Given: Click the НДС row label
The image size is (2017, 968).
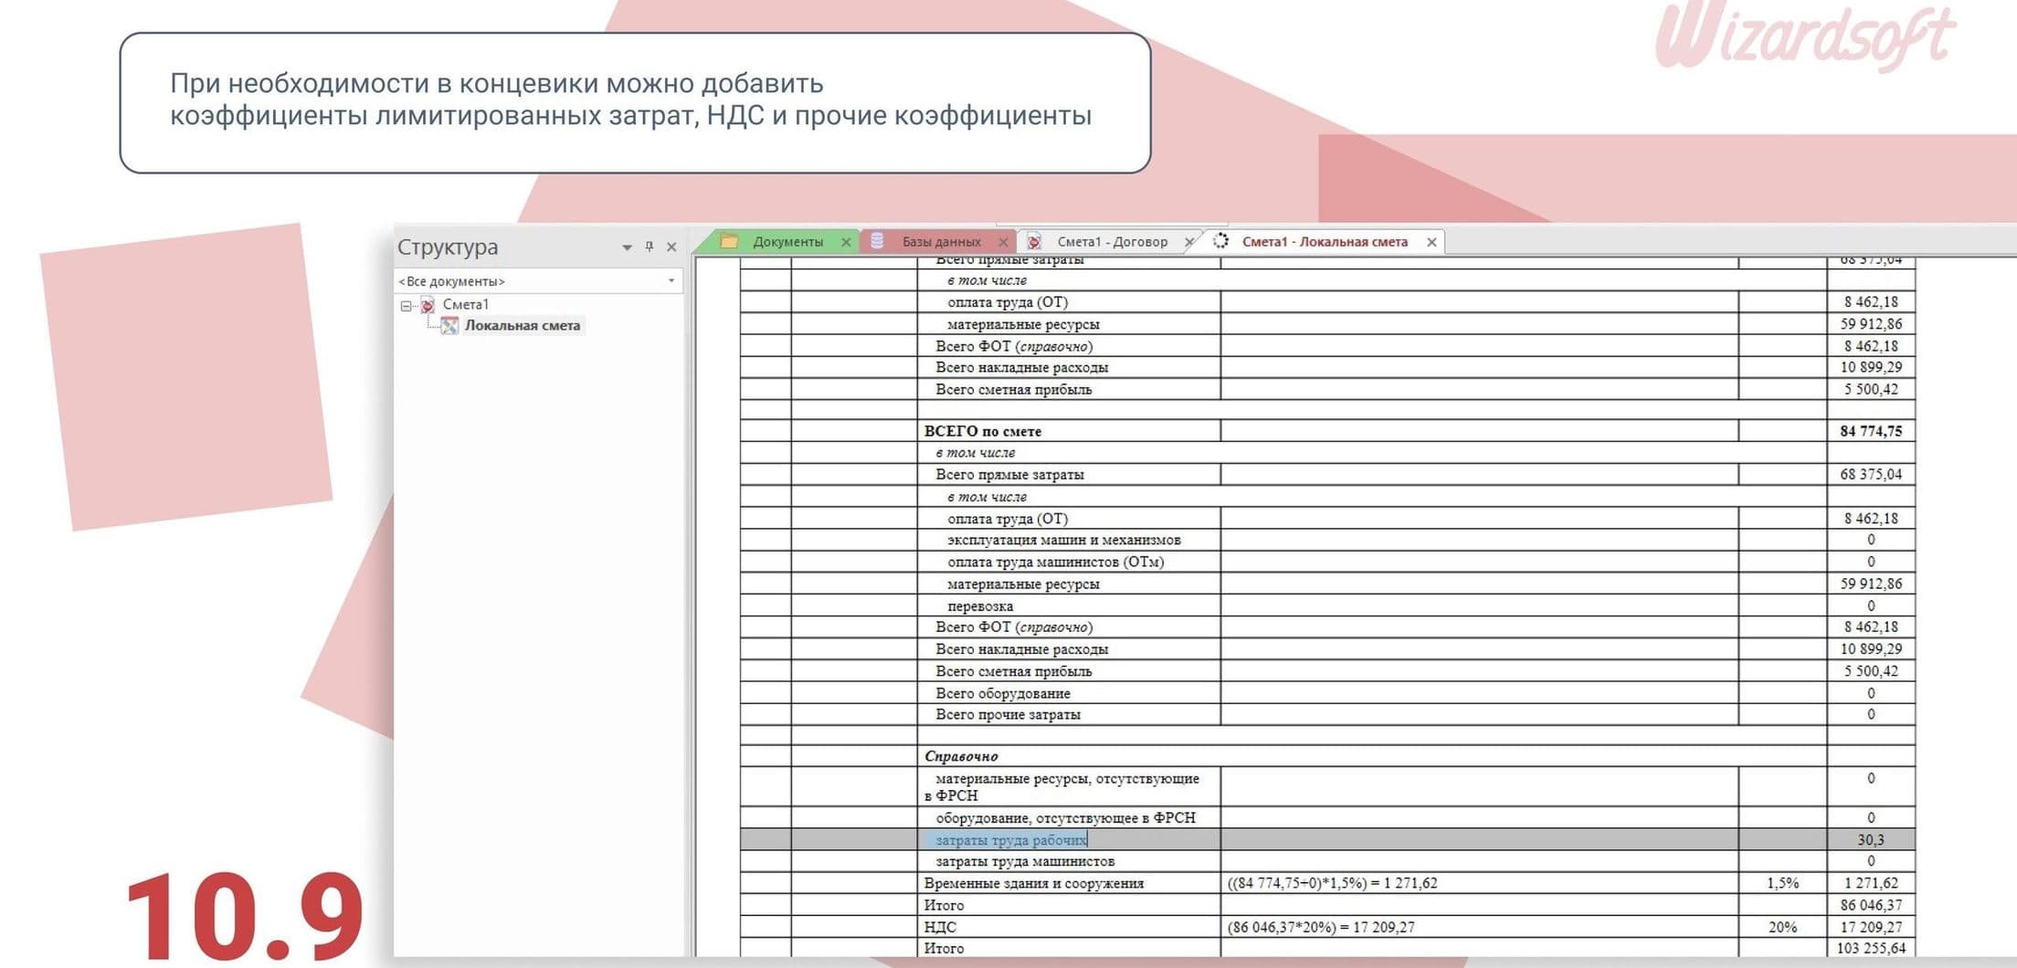Looking at the screenshot, I should click(x=940, y=927).
